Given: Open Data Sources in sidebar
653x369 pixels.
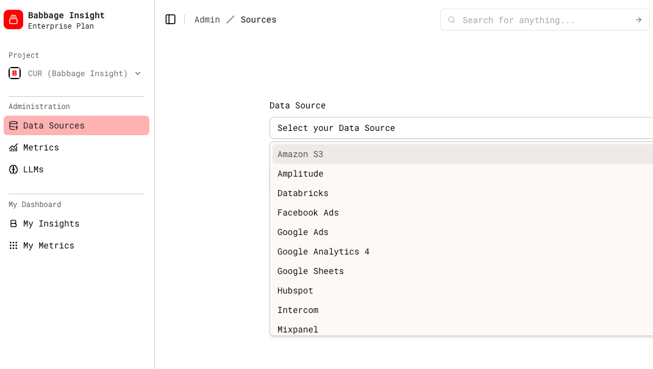Looking at the screenshot, I should (77, 125).
